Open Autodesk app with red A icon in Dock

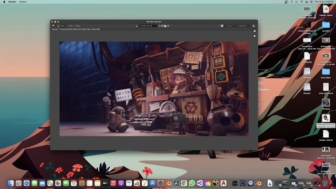pos(224,183)
